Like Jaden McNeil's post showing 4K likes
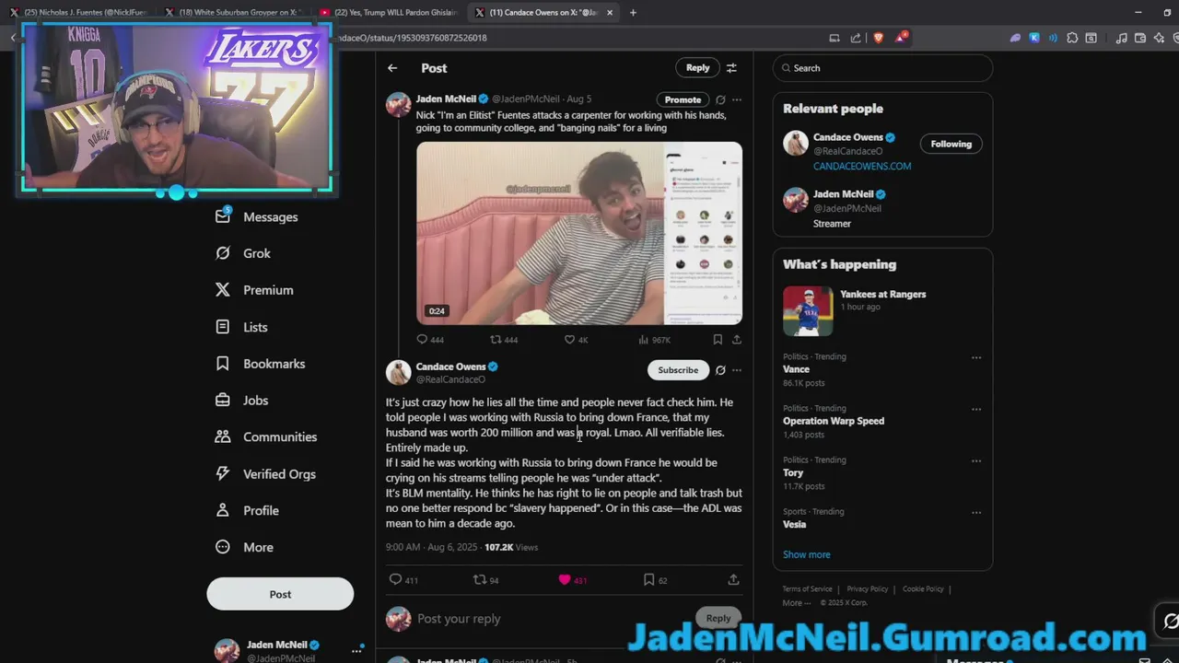 (576, 339)
